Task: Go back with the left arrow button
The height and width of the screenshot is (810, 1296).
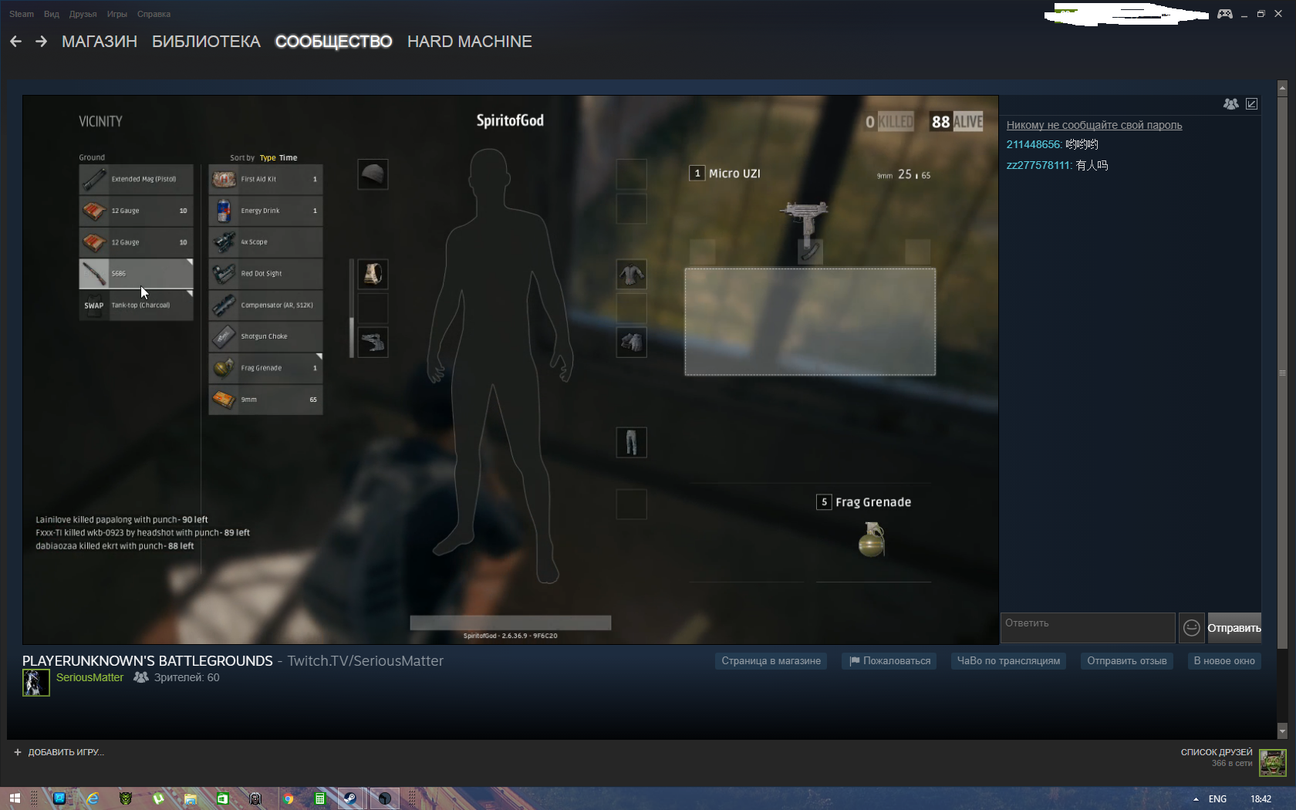Action: click(15, 42)
